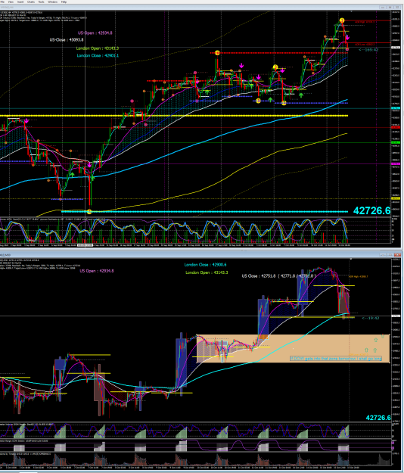Click the large 42726.6 price in the upper chart

[371, 210]
